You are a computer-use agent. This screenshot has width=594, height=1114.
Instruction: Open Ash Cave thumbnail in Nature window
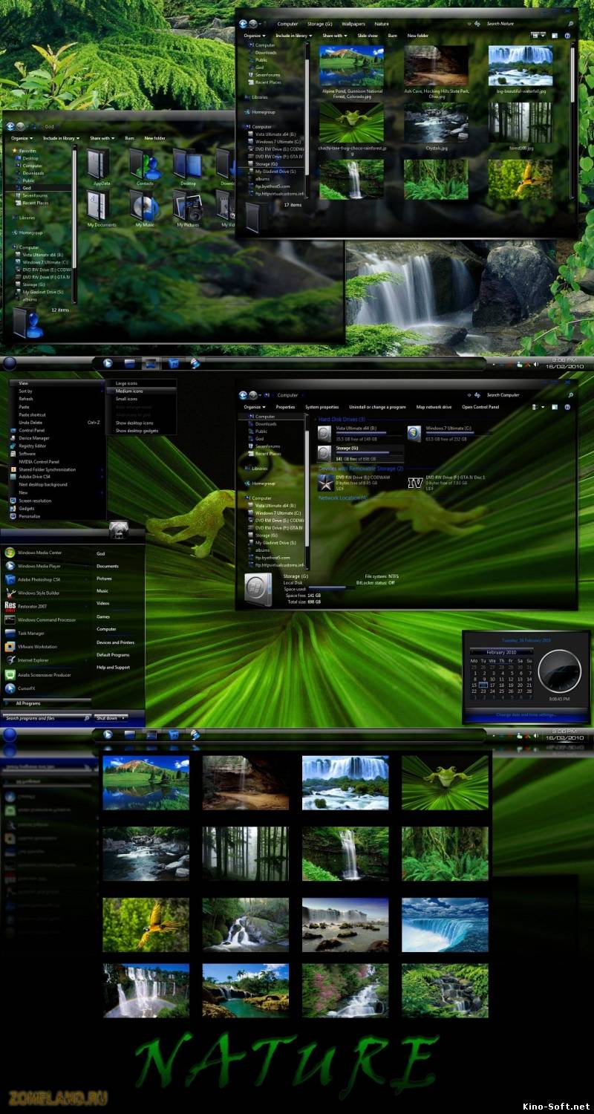click(x=436, y=66)
